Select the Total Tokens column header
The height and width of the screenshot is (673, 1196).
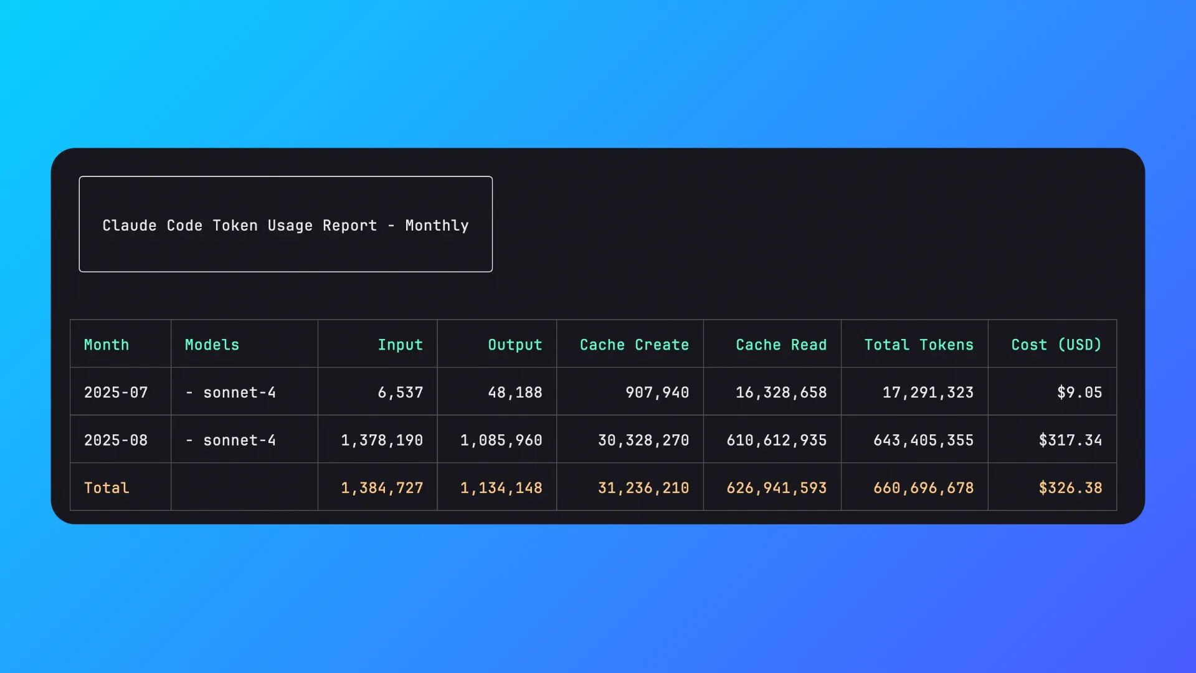click(919, 345)
